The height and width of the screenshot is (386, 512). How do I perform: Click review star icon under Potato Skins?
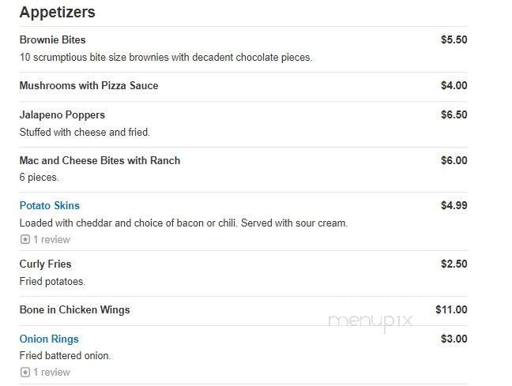click(24, 239)
